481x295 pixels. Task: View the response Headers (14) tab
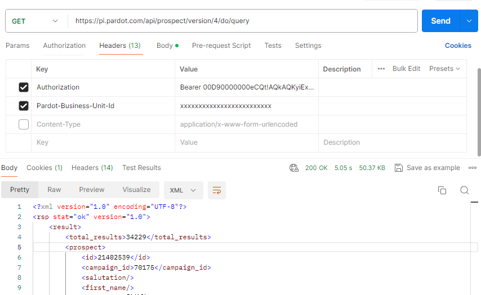pos(92,168)
